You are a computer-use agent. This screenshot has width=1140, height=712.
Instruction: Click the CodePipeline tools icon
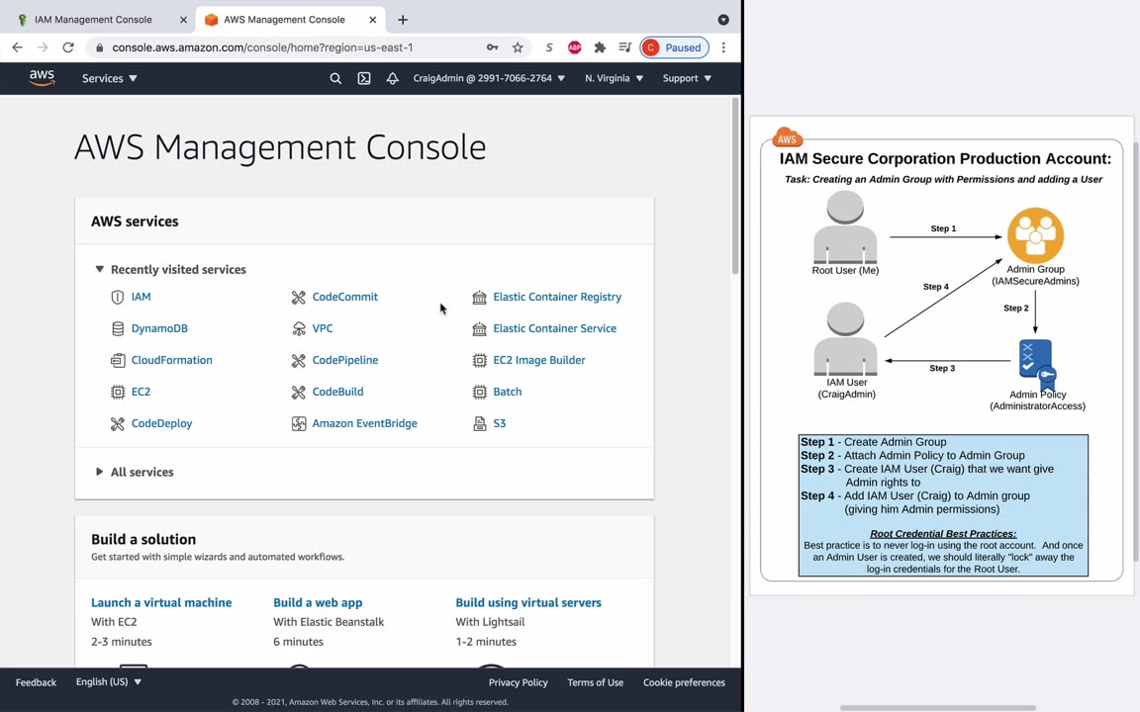coord(298,360)
